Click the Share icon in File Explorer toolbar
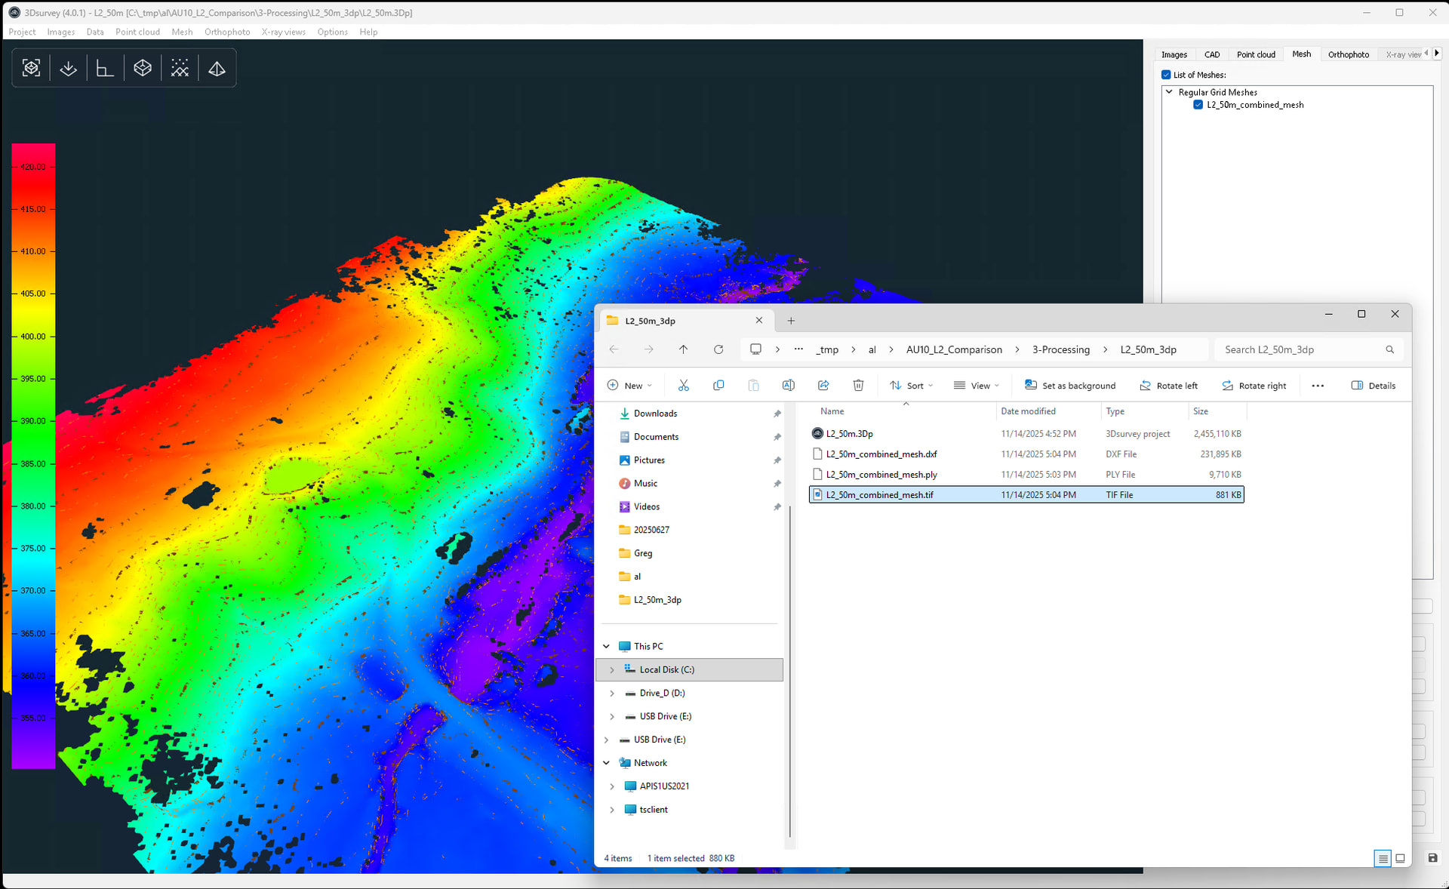The height and width of the screenshot is (889, 1449). (x=823, y=385)
